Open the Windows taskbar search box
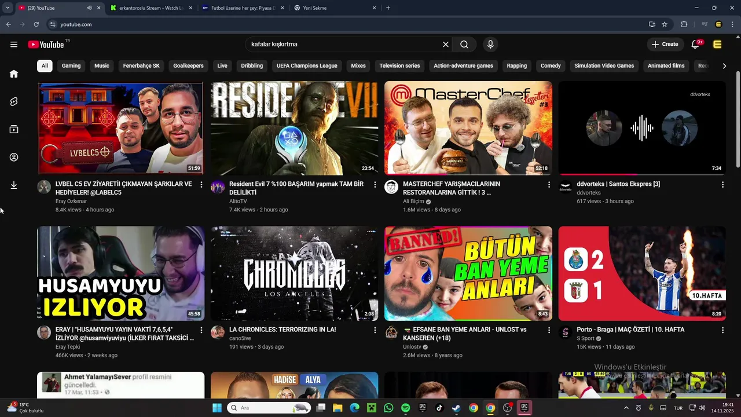Screen dimensions: 741x417 pos(269,408)
